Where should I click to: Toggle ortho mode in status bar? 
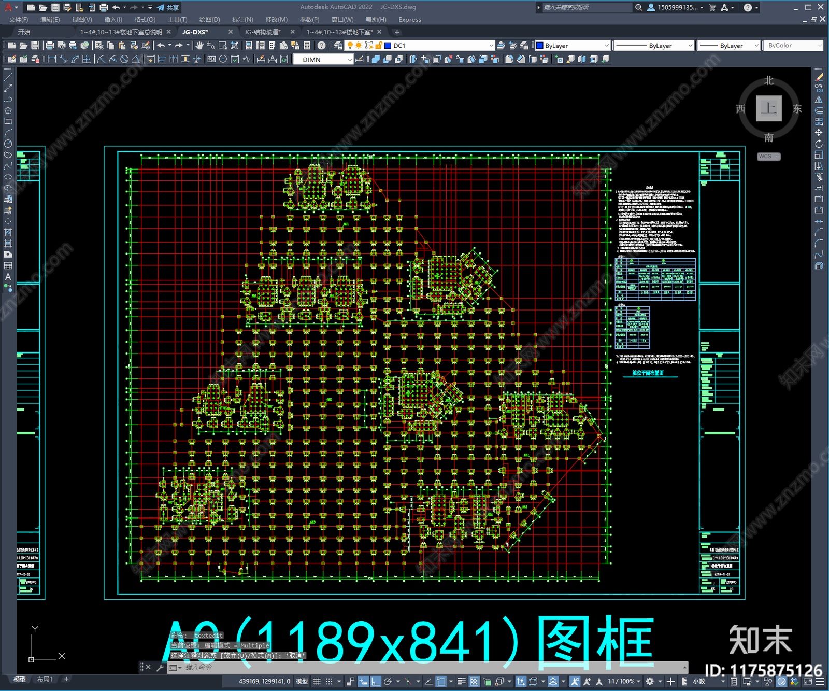[376, 681]
